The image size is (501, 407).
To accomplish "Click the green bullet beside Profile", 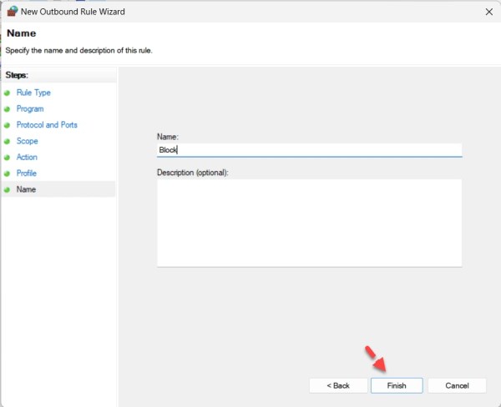I will (7, 173).
